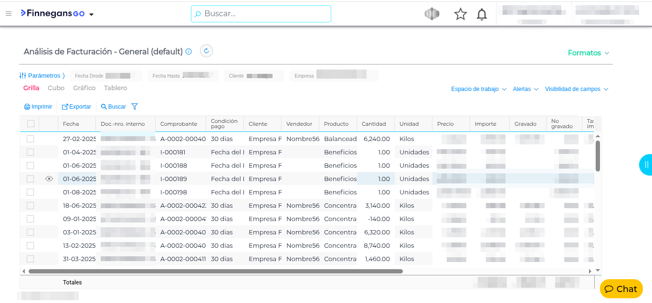The image size is (652, 303).
Task: Click the favorites star icon
Action: click(x=460, y=14)
